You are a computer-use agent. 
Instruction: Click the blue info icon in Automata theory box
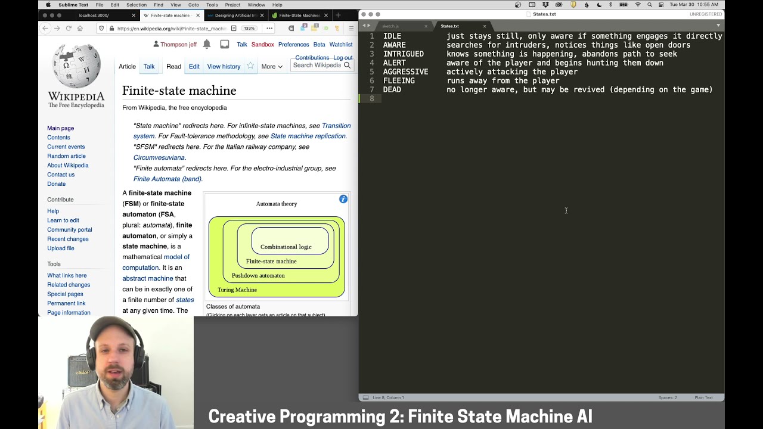(343, 199)
